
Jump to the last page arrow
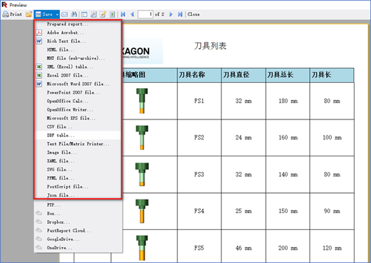(180, 14)
